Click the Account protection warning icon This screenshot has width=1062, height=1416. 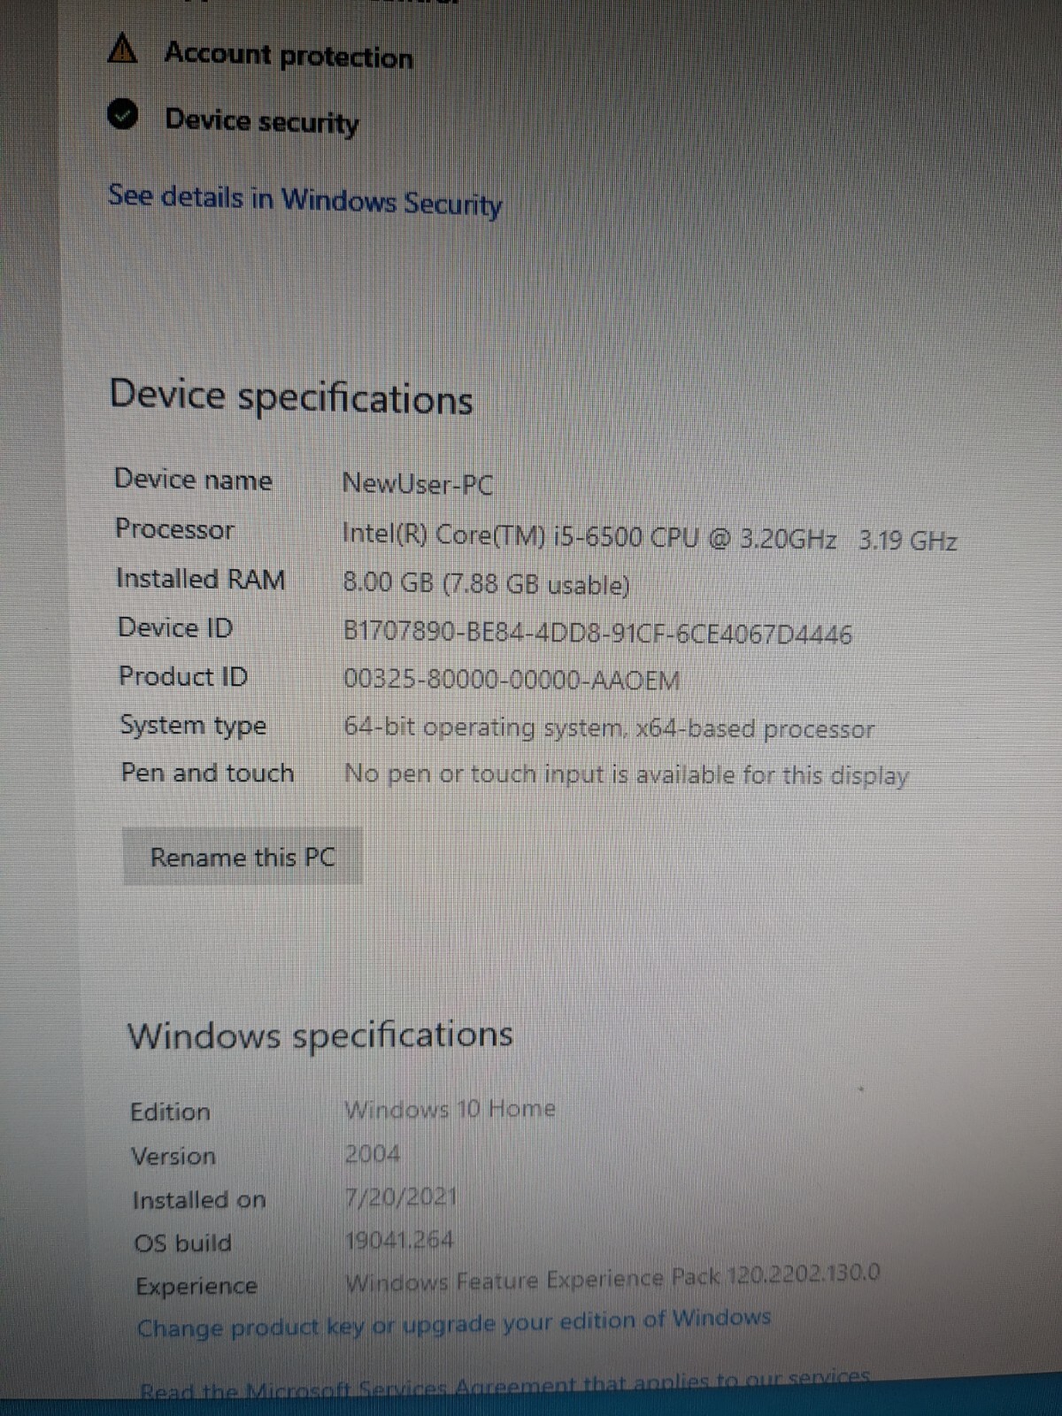click(122, 49)
